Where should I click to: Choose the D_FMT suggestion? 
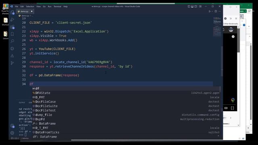tap(126, 97)
